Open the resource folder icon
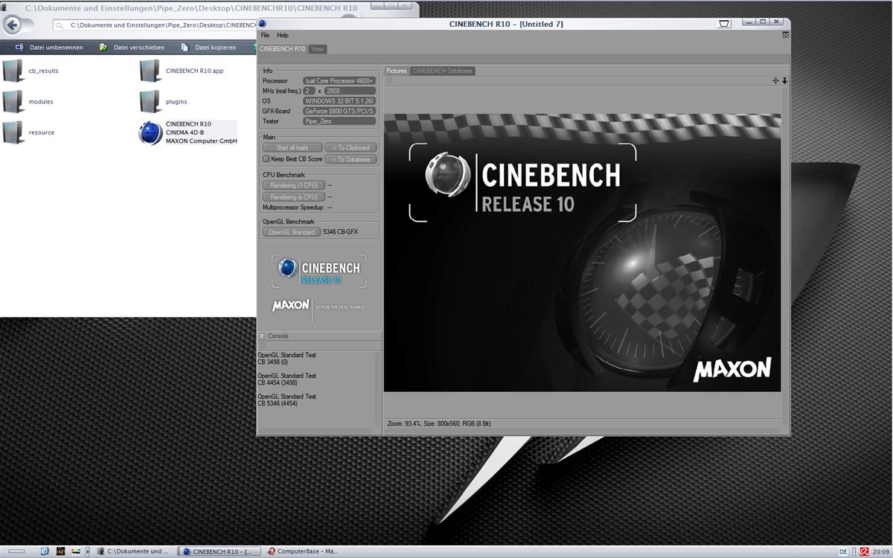Viewport: 893px width, 558px height. pos(13,132)
